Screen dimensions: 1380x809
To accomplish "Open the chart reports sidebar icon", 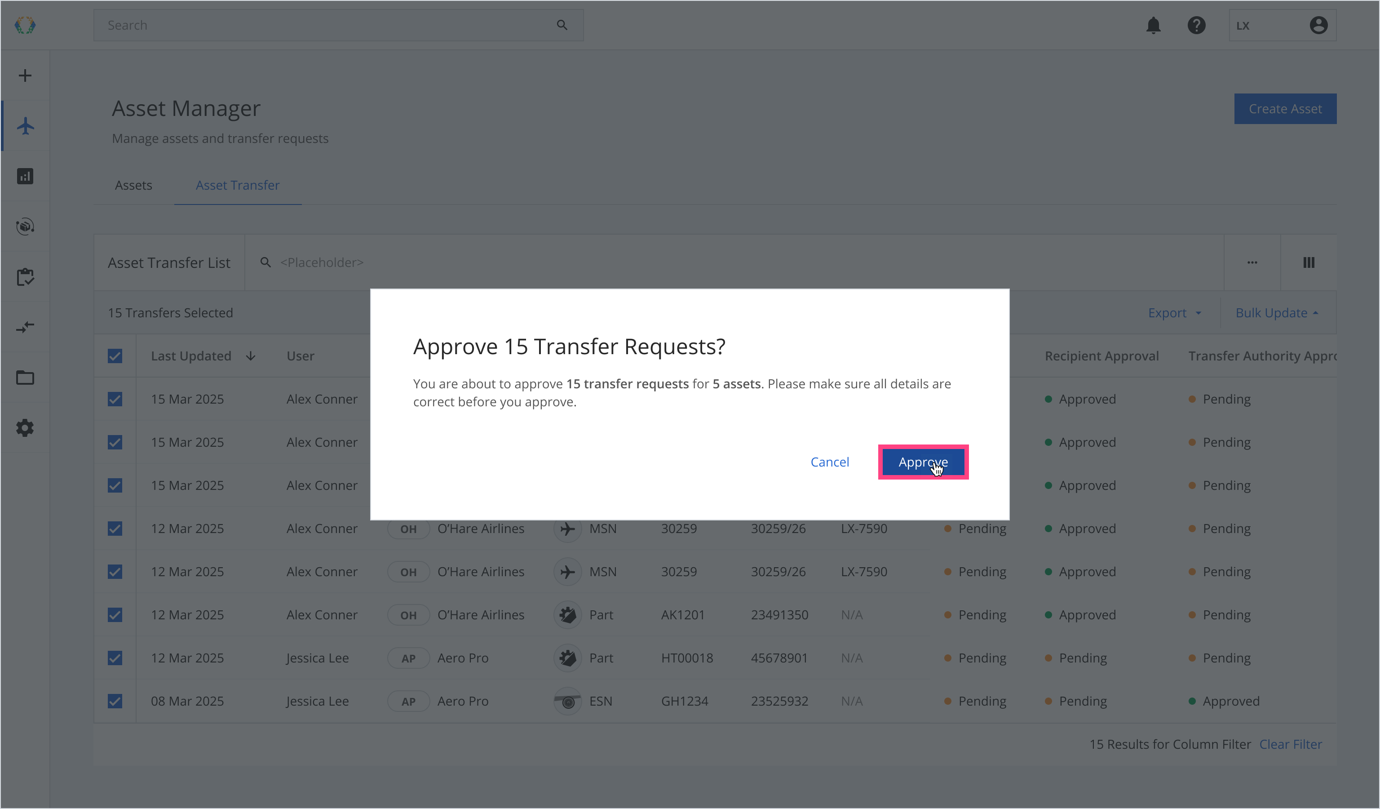I will coord(25,176).
